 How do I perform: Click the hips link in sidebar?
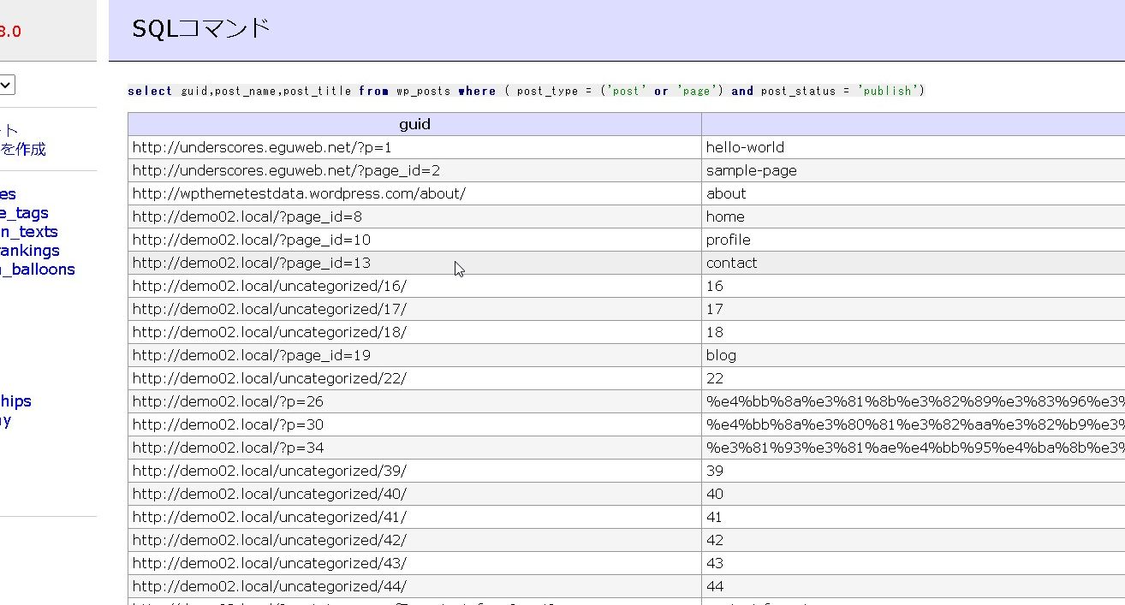click(17, 400)
